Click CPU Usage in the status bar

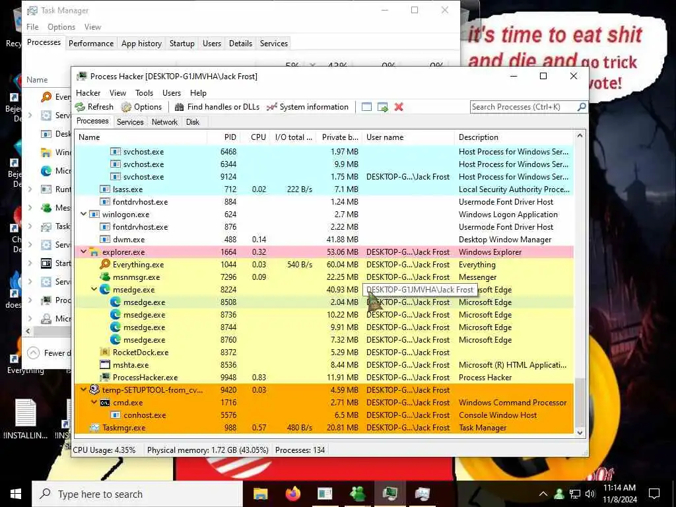(104, 450)
